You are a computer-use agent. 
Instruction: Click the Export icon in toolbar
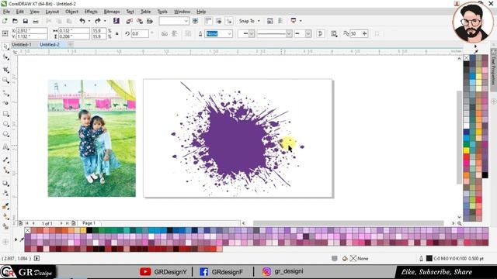click(x=140, y=21)
